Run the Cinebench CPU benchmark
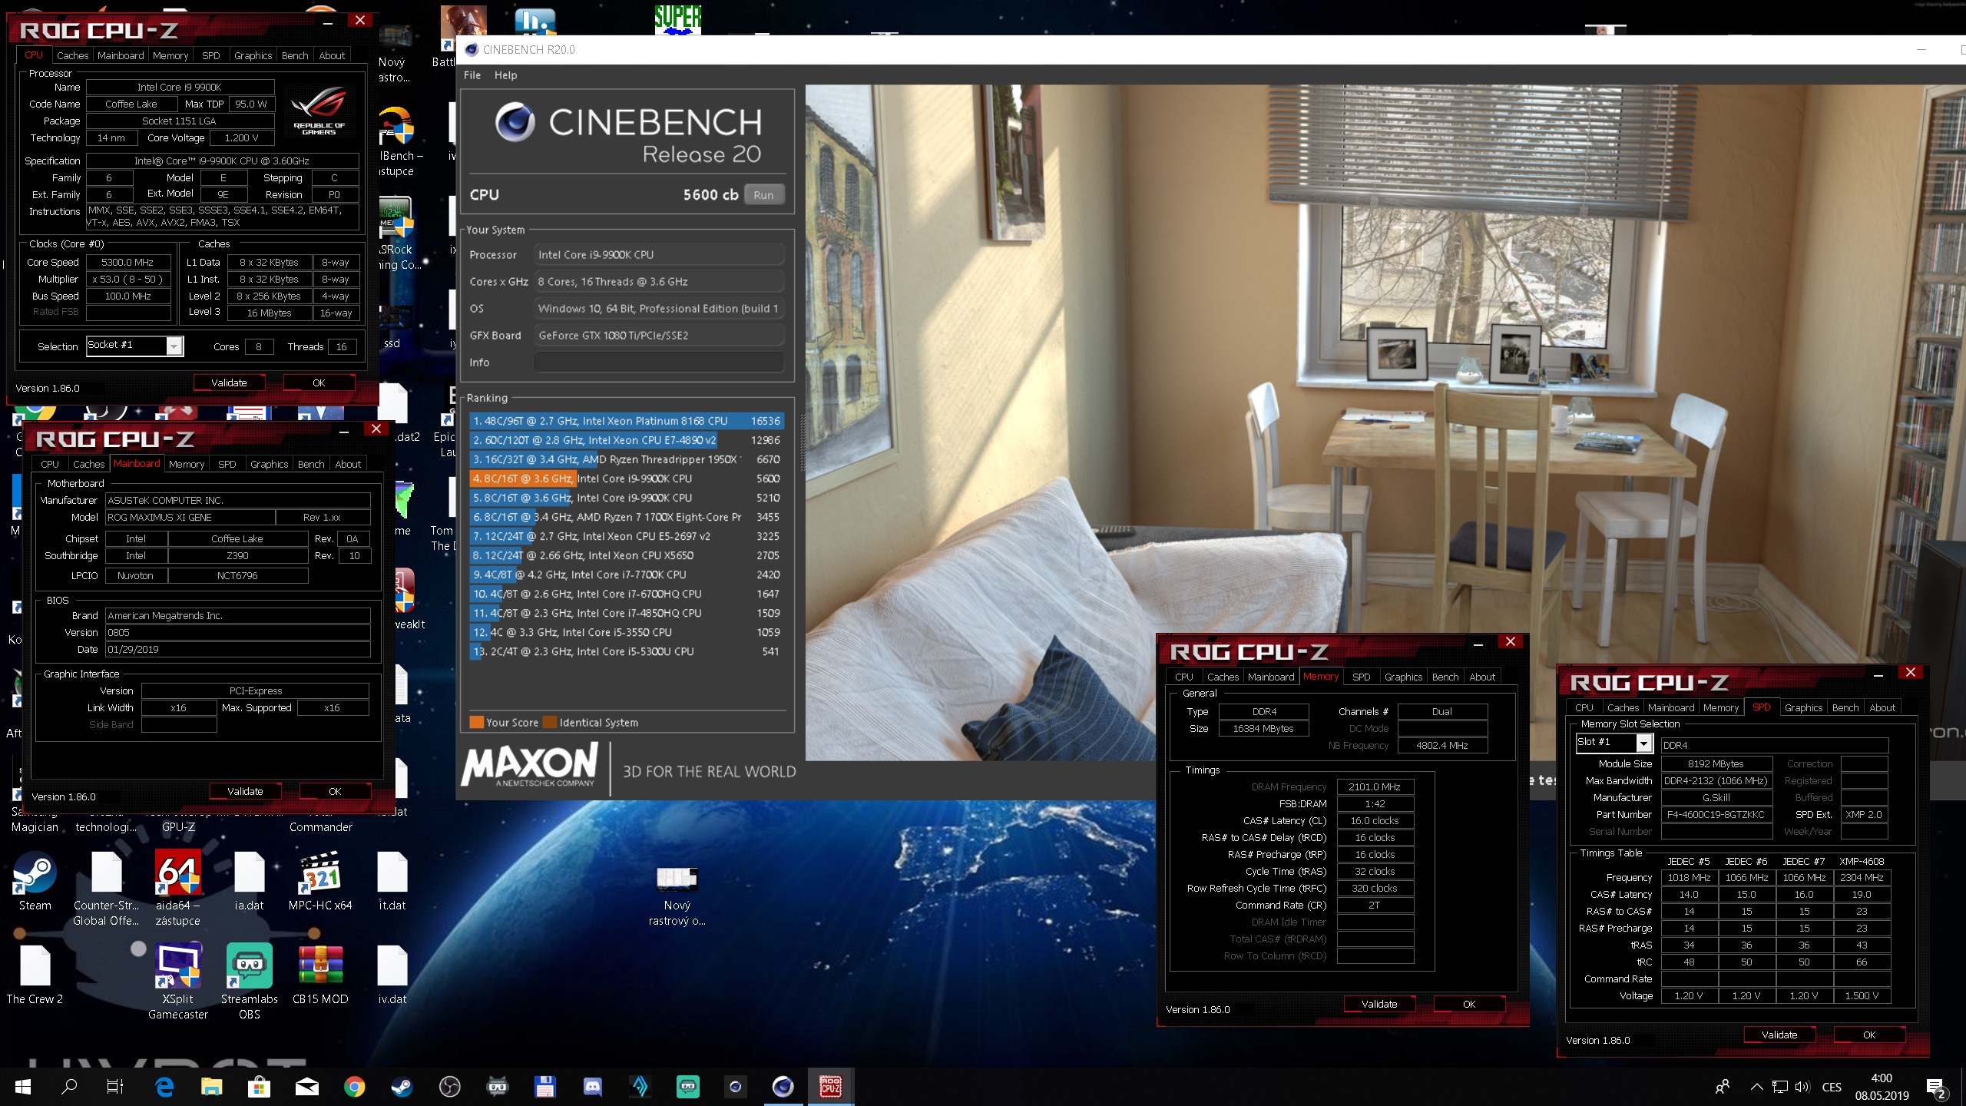Screen dimensions: 1966x1106 point(763,195)
